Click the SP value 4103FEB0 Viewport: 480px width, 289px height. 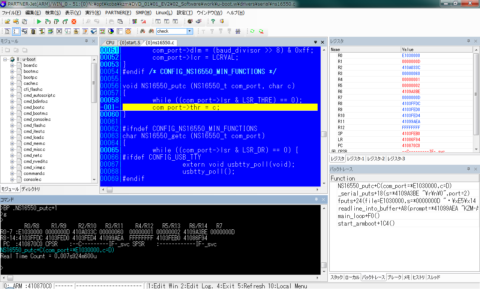pos(411,133)
